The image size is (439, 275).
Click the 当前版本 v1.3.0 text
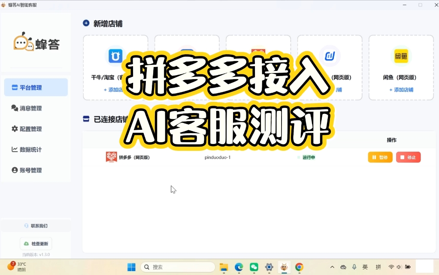point(36,254)
